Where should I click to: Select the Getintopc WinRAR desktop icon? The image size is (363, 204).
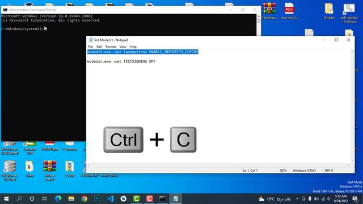pos(269,11)
